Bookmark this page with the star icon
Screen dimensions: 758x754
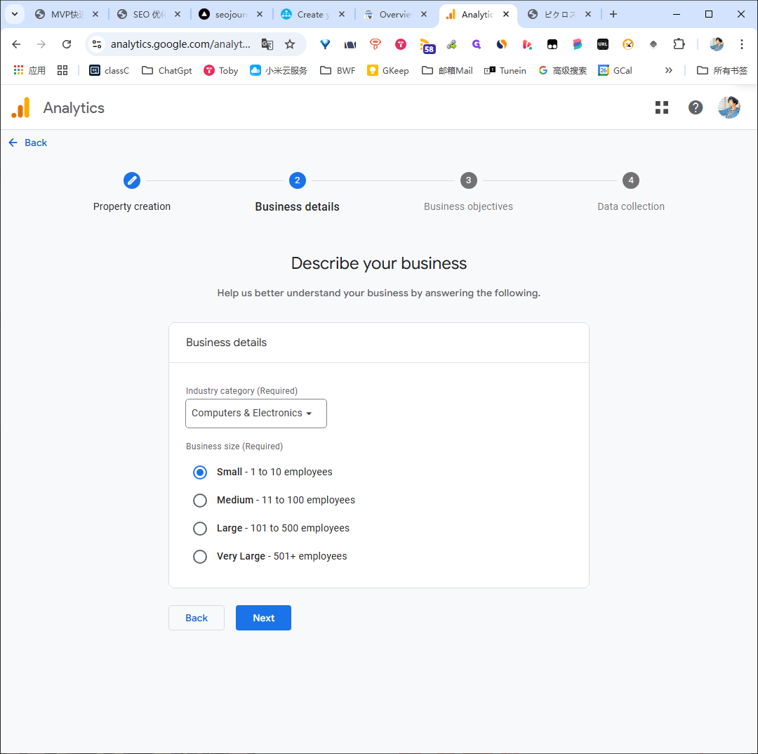point(290,44)
